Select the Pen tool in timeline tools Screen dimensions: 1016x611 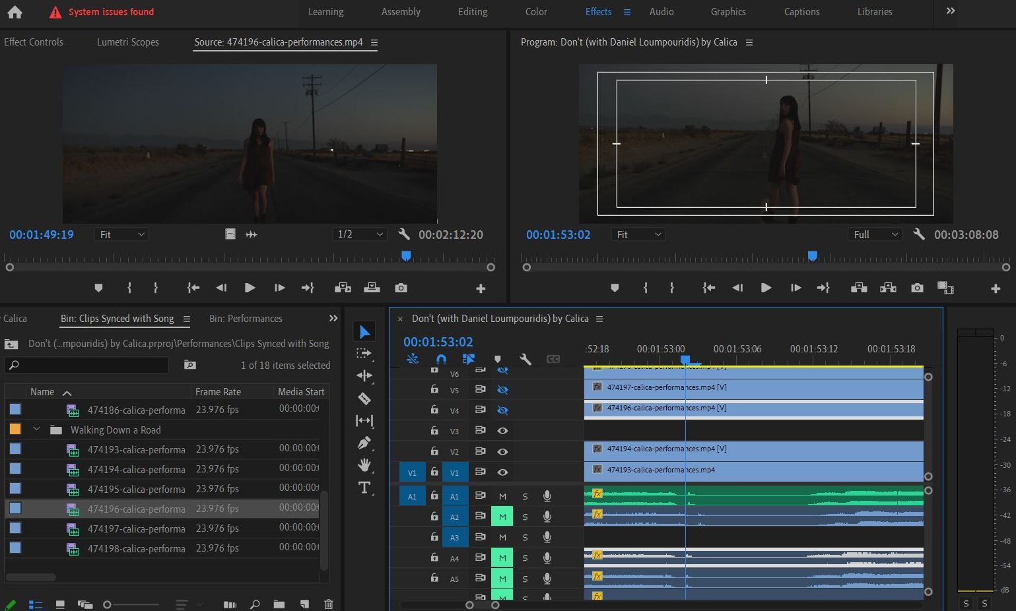pyautogui.click(x=364, y=443)
